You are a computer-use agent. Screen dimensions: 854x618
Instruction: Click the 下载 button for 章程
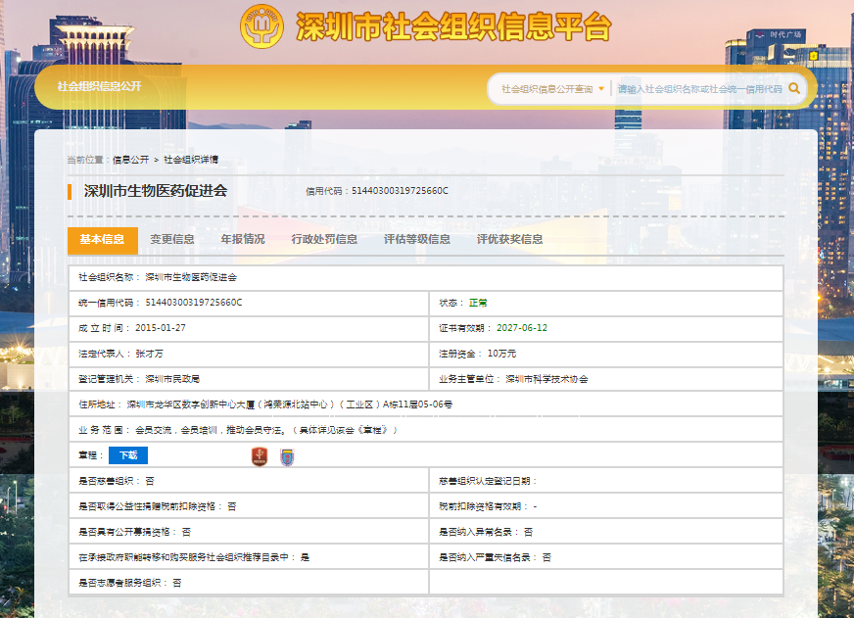click(128, 455)
